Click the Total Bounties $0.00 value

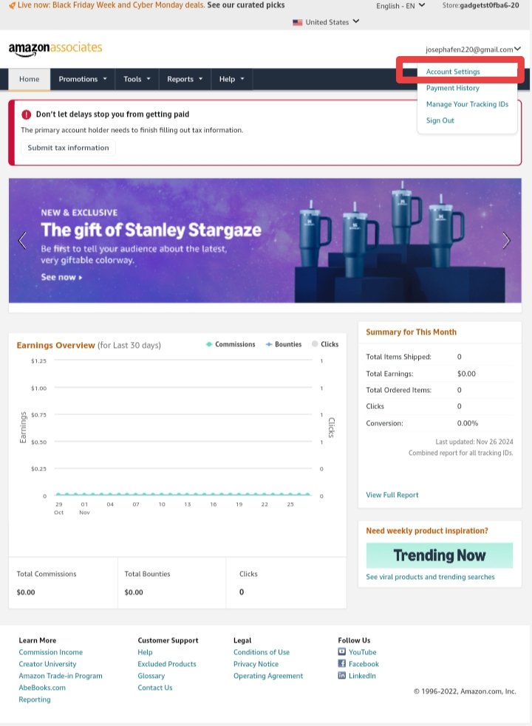click(x=134, y=592)
